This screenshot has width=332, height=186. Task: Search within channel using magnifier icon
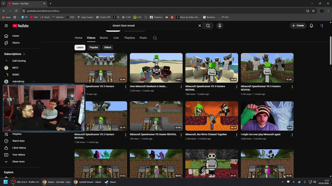tap(155, 38)
